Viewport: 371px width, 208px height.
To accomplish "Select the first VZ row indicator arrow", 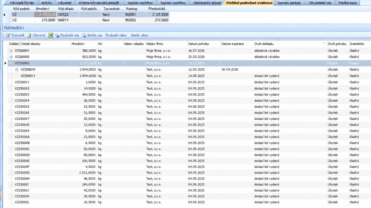I will [5, 14].
